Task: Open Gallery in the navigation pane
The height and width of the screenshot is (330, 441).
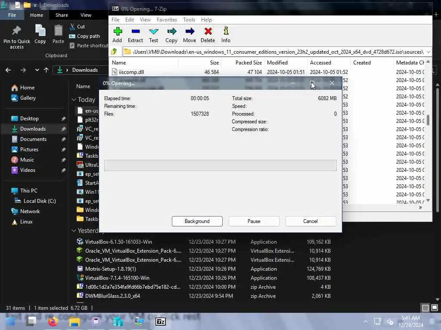Action: pos(24,98)
